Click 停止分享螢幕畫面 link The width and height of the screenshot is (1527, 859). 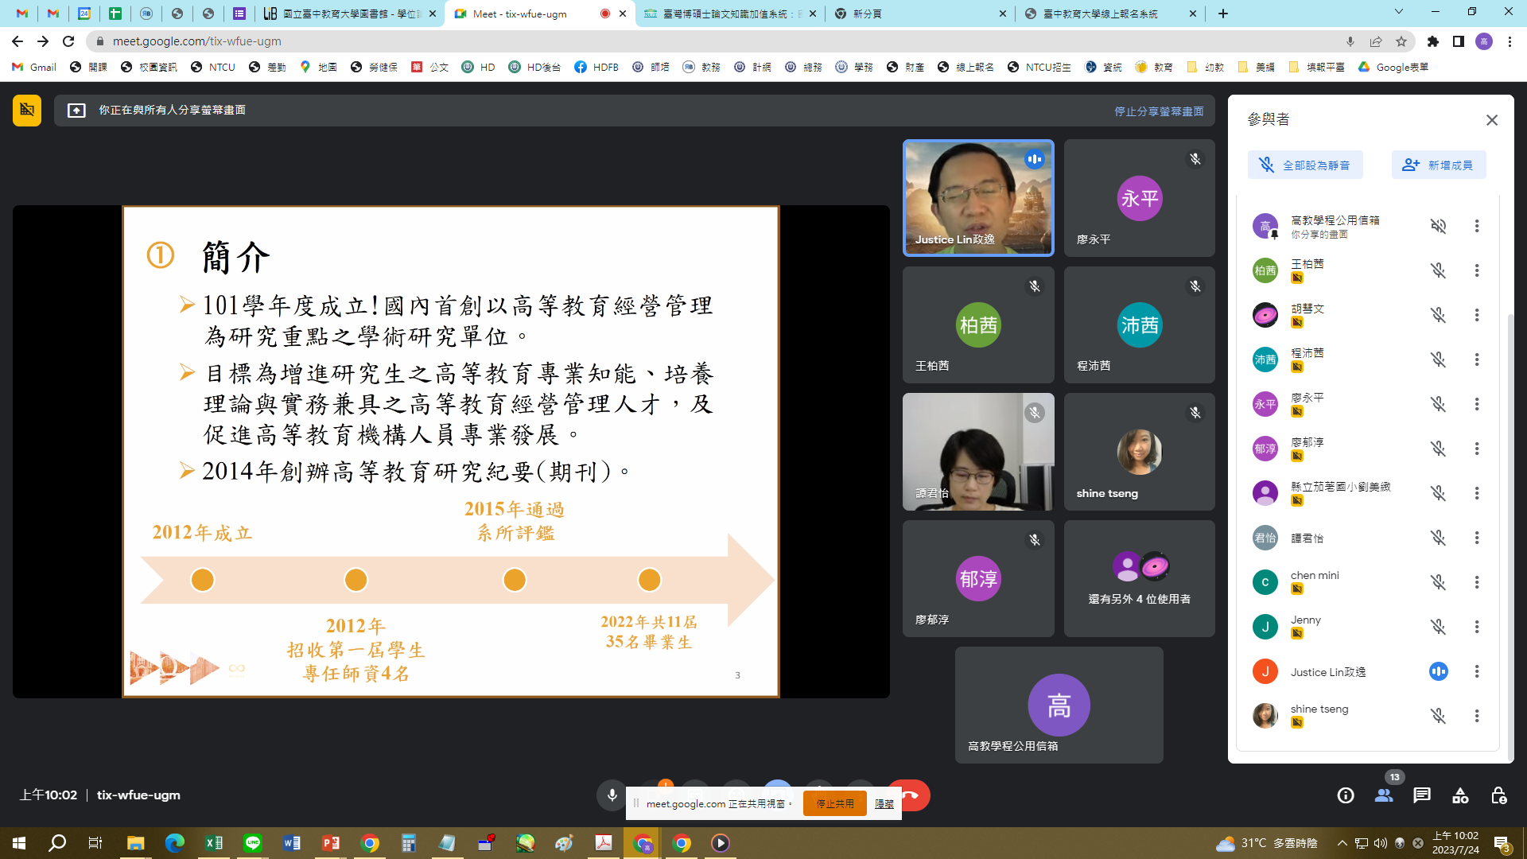[x=1159, y=111]
